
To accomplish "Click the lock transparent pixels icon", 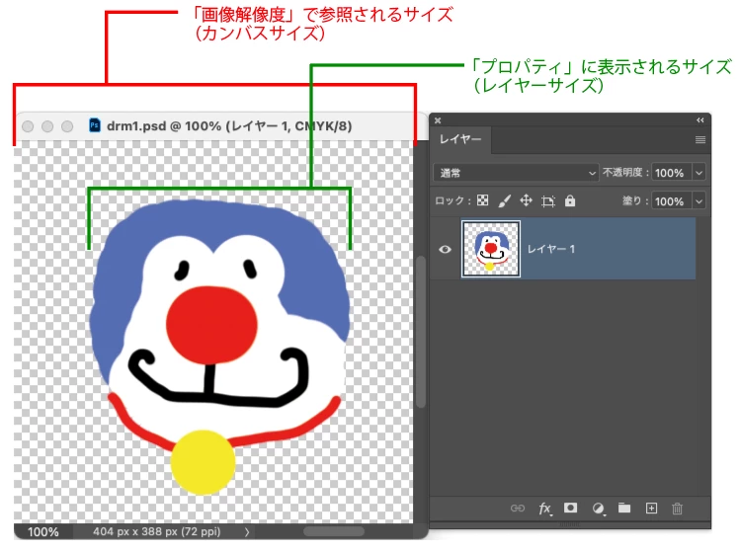I will pos(482,200).
